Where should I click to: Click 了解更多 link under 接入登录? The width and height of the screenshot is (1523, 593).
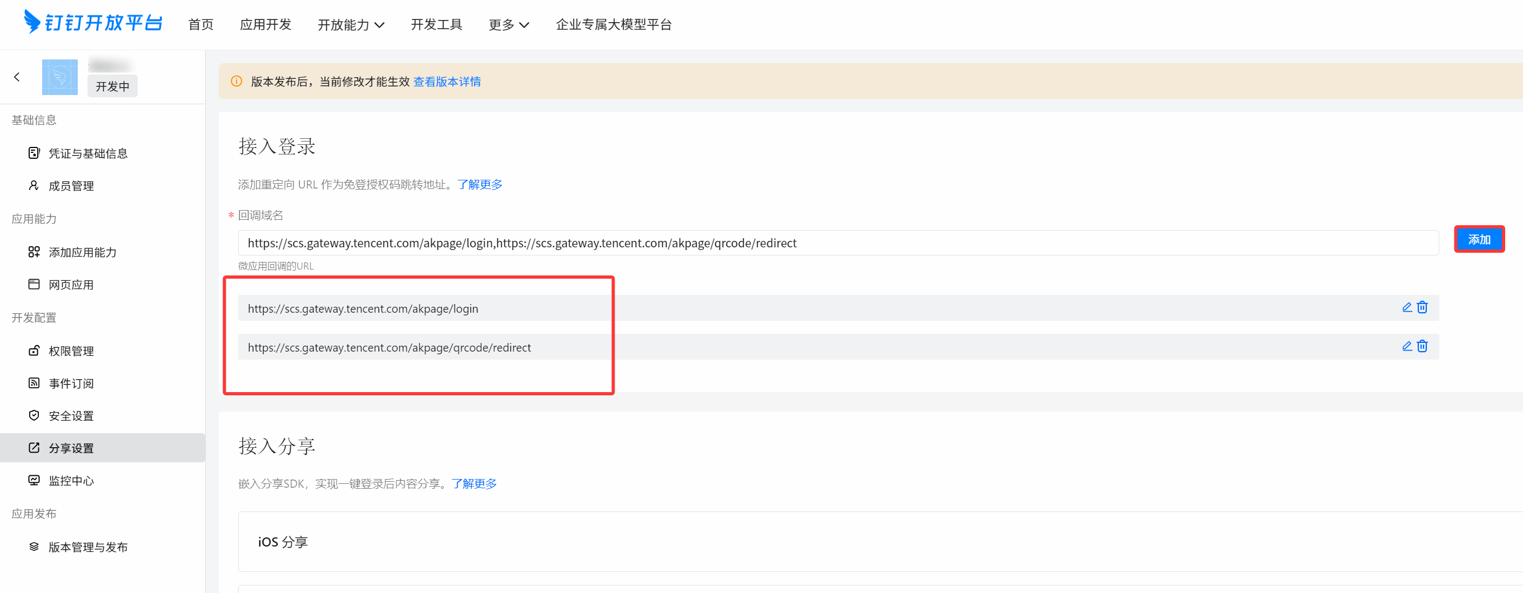coord(480,185)
